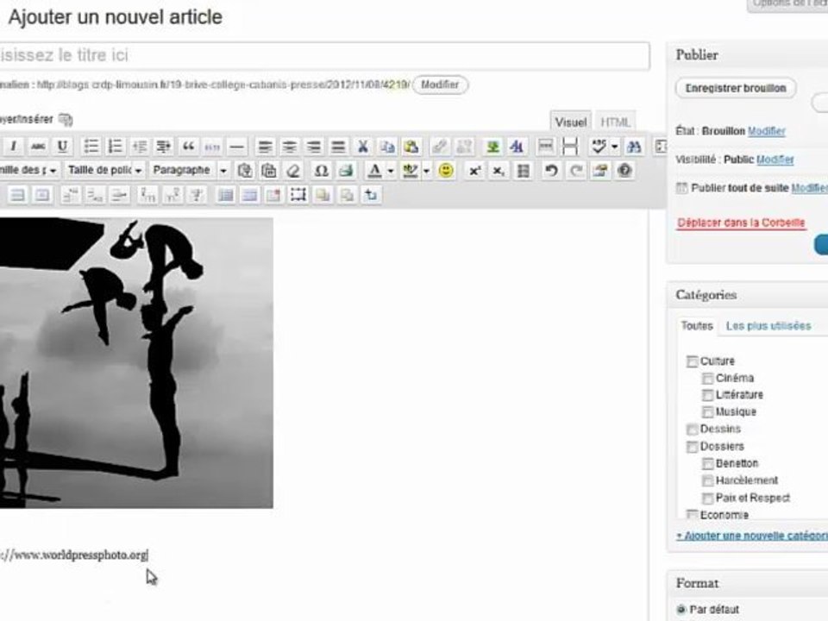828x621 pixels.
Task: Check the Dessins category
Action: tap(692, 430)
